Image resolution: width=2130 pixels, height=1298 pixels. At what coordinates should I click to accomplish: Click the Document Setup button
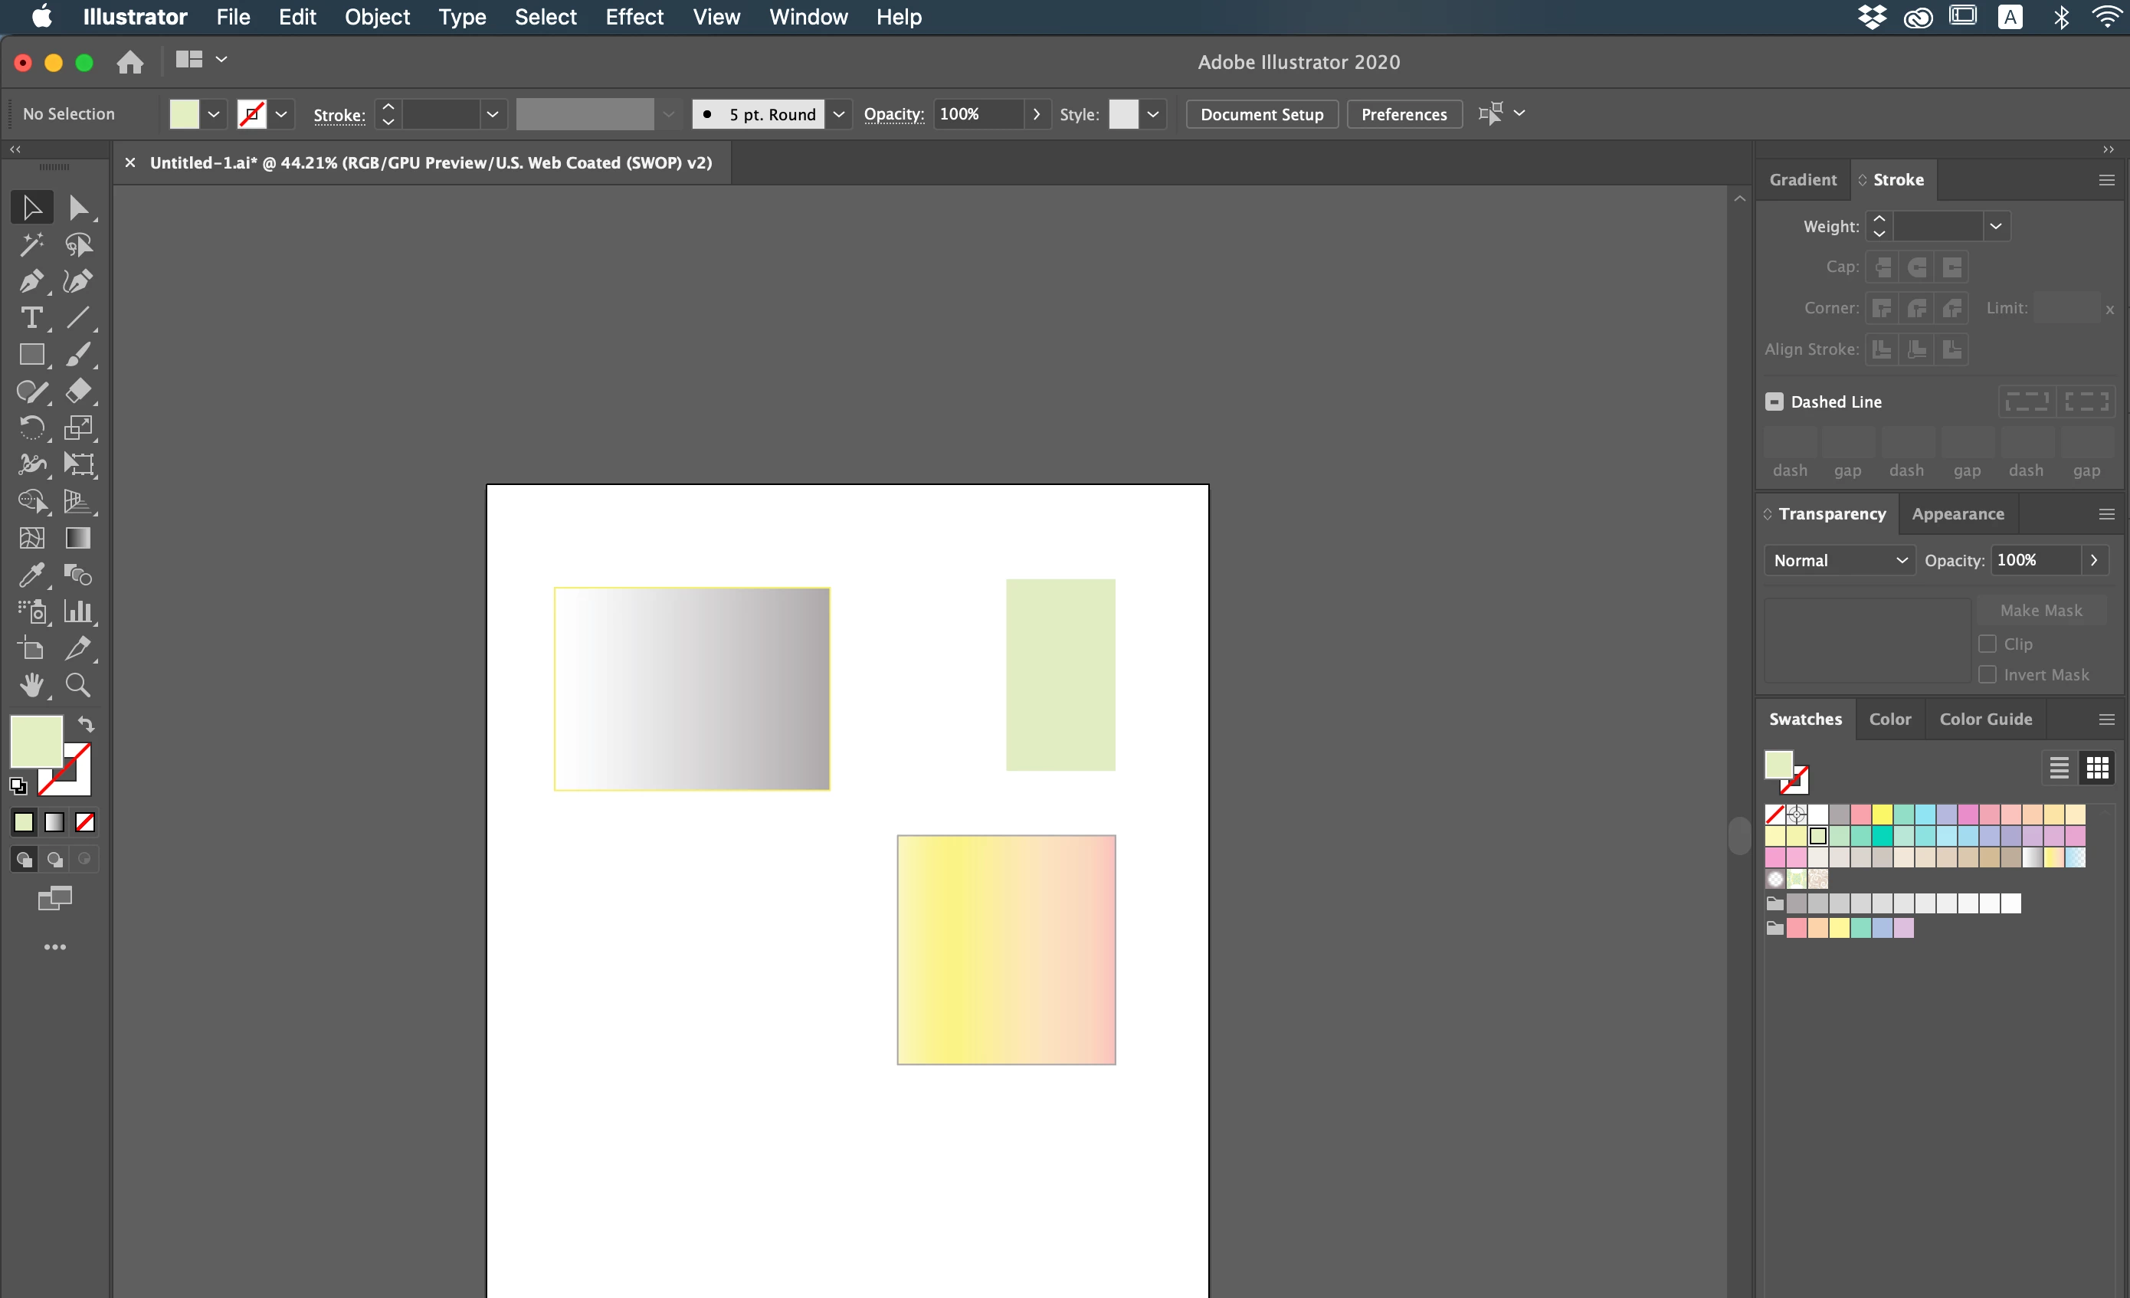coord(1261,114)
